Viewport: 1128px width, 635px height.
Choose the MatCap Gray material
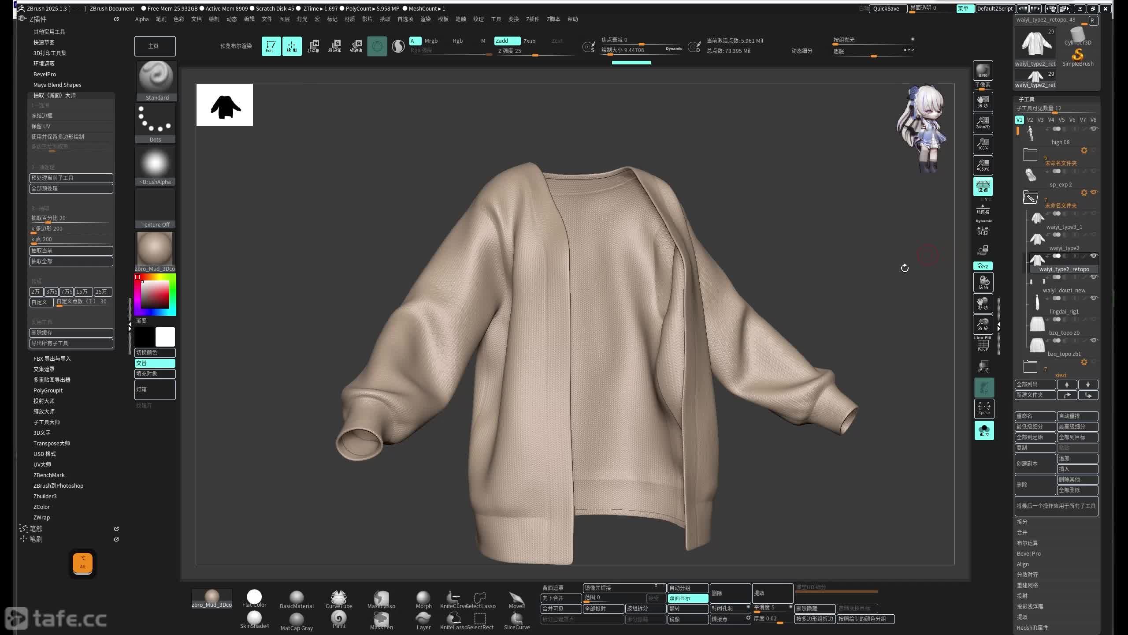pyautogui.click(x=297, y=621)
